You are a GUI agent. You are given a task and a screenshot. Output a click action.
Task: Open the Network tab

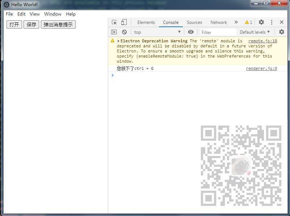point(219,22)
